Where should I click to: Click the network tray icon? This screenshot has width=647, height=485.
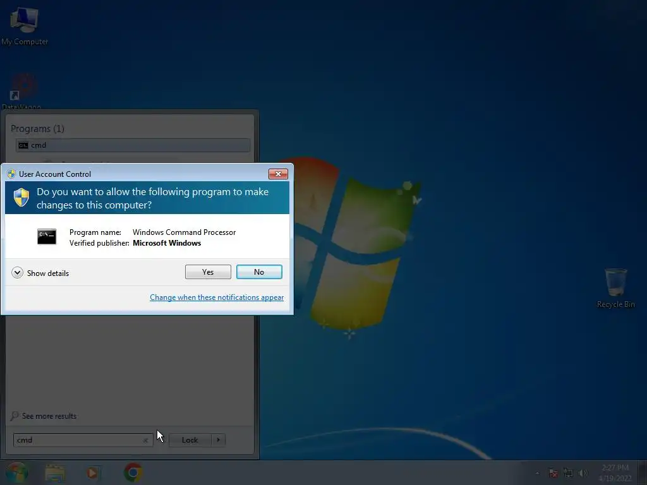pos(568,473)
